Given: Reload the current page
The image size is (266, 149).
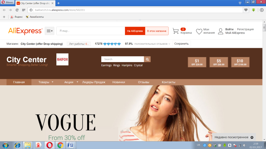Looking at the screenshot, I should pyautogui.click(x=17, y=10).
